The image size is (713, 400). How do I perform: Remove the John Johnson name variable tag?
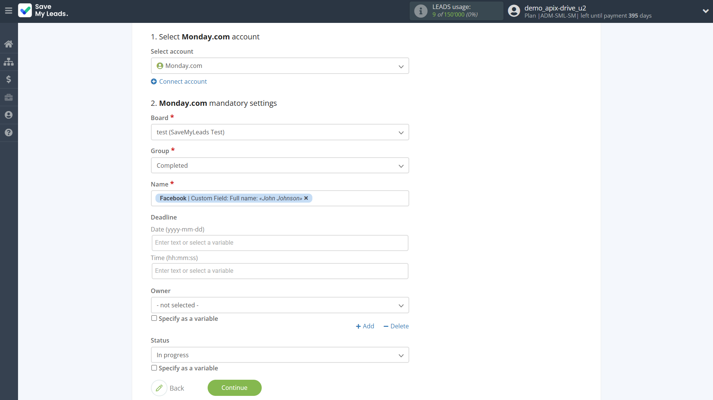306,198
